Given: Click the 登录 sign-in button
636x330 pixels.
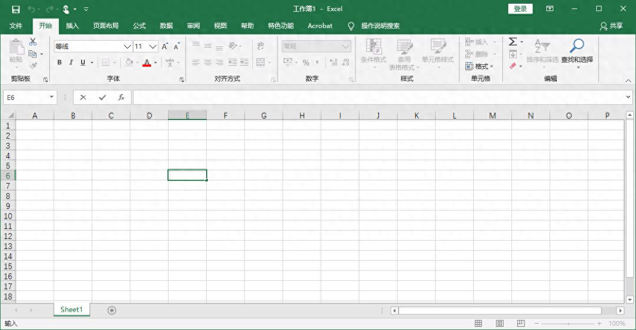Looking at the screenshot, I should pos(520,9).
